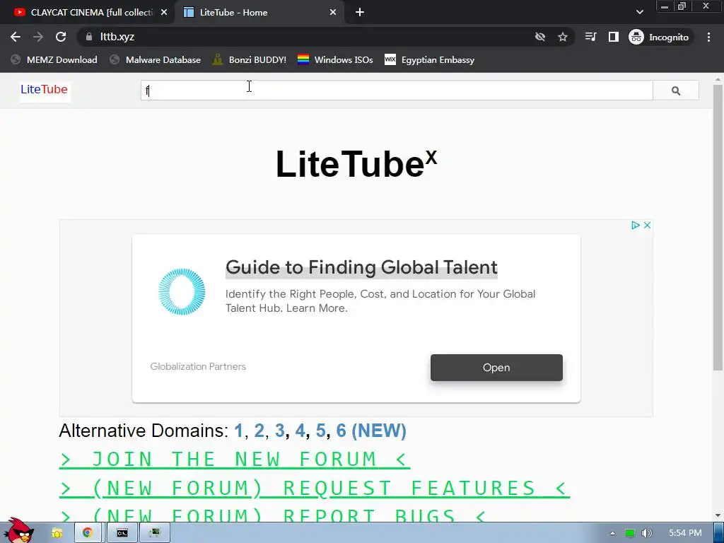Click the lock icon in address bar

click(89, 37)
